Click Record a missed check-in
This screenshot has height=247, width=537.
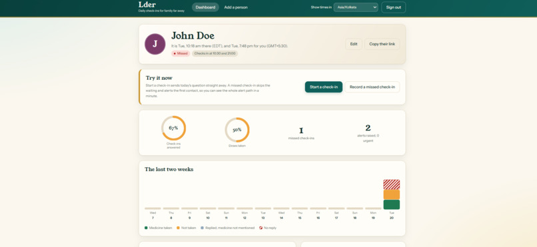pos(372,87)
